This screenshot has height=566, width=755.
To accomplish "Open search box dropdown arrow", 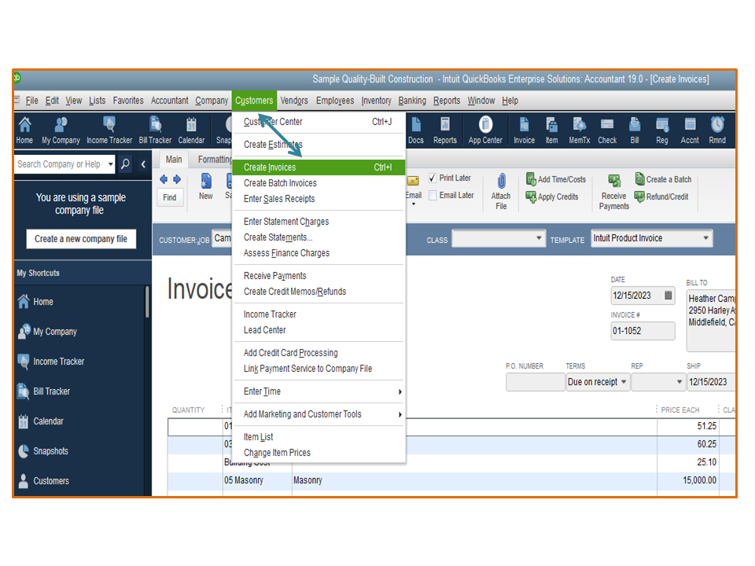I will (110, 164).
